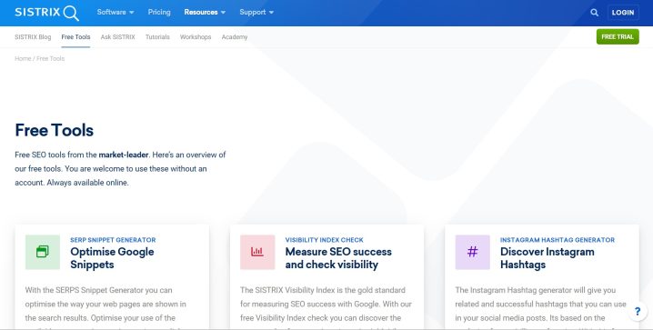
Task: Click the bold market-leader text
Action: (124, 155)
